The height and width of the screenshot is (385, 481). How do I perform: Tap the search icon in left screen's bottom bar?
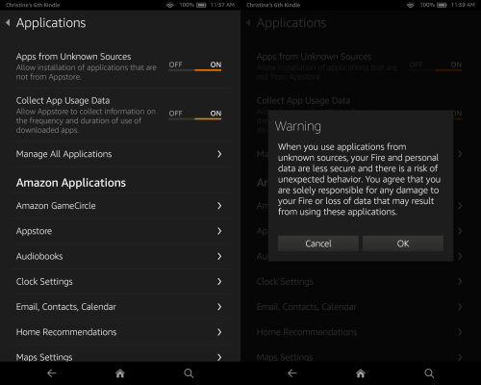point(189,373)
